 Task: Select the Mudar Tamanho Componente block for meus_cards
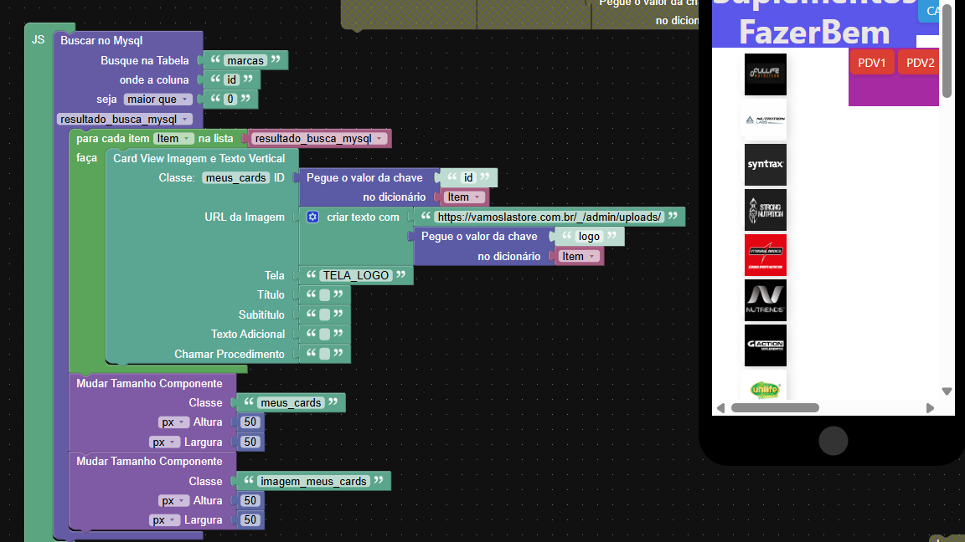point(149,383)
